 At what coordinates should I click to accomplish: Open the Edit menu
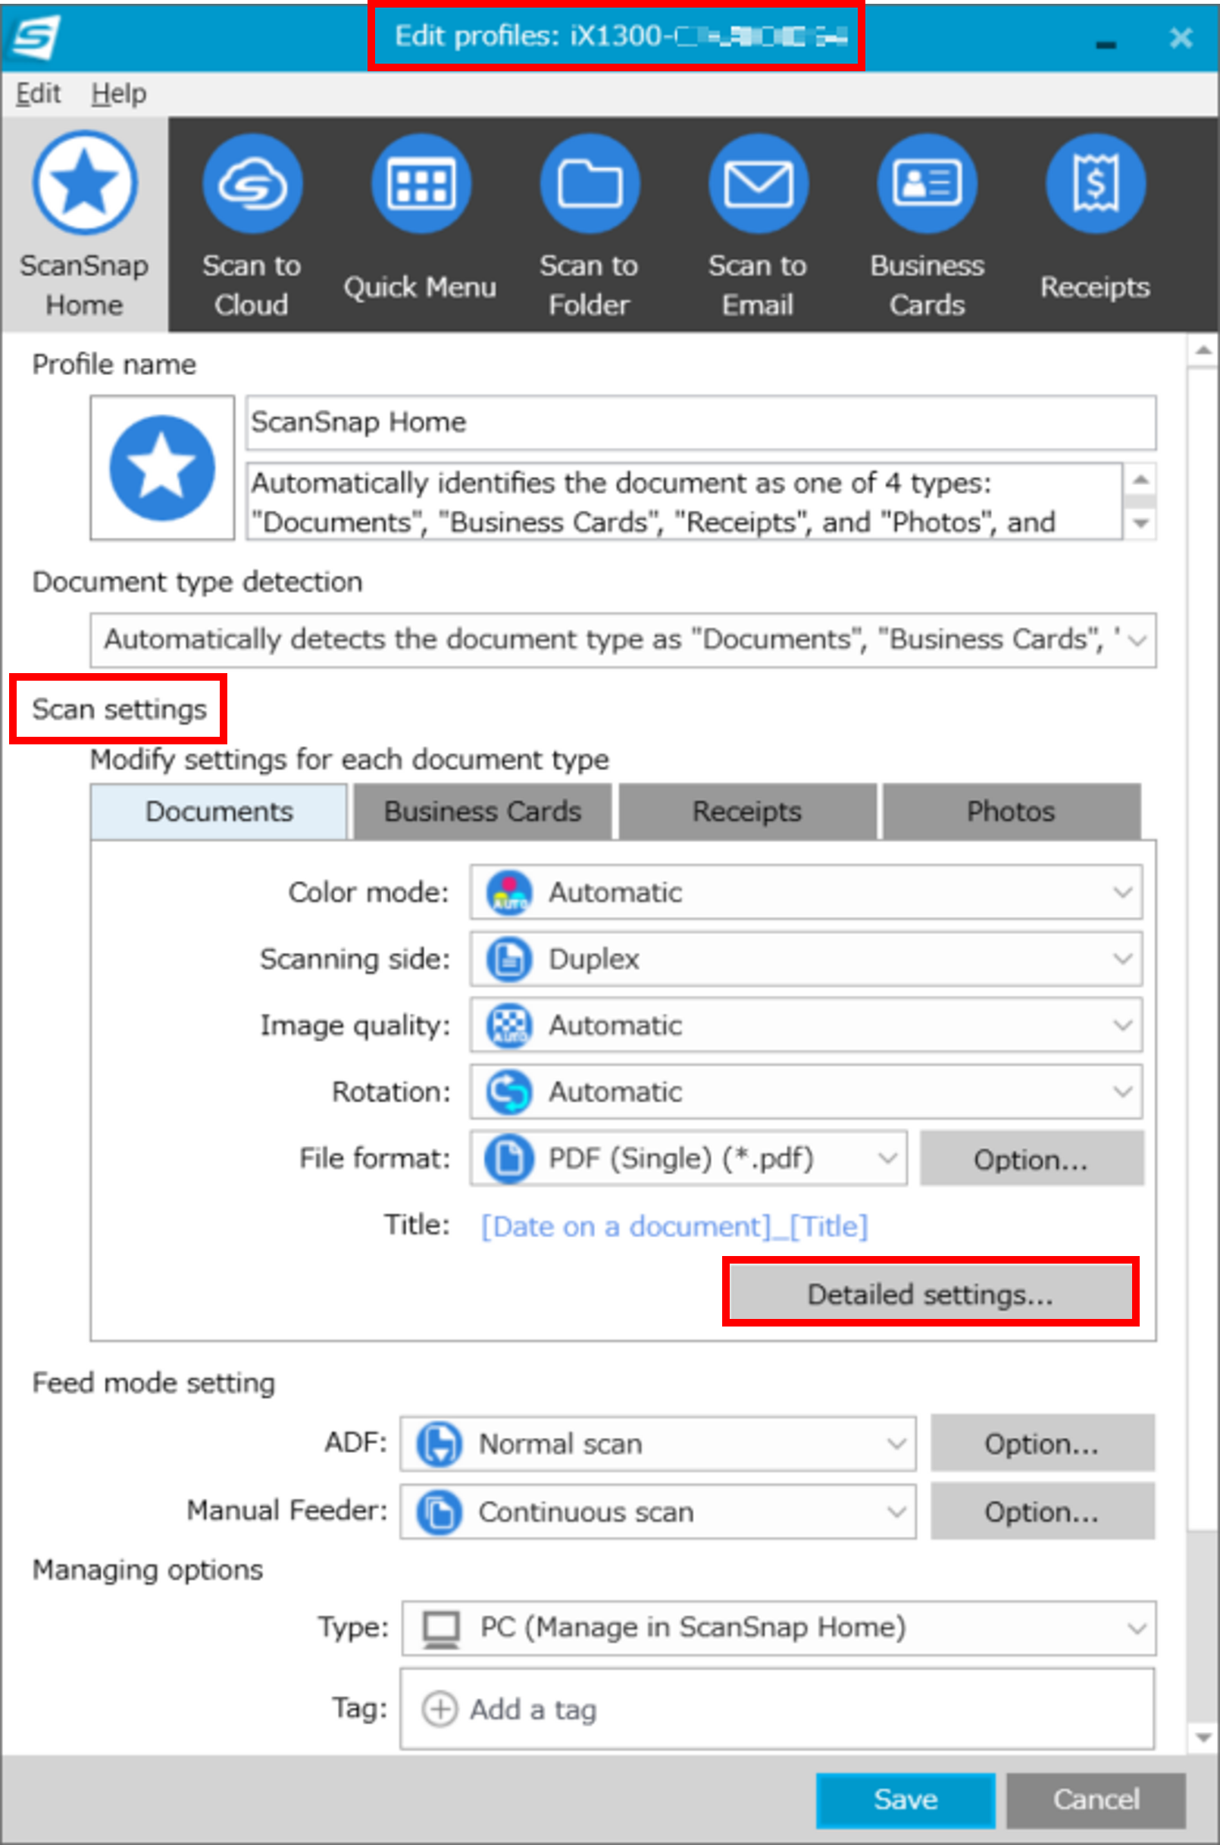pos(38,94)
